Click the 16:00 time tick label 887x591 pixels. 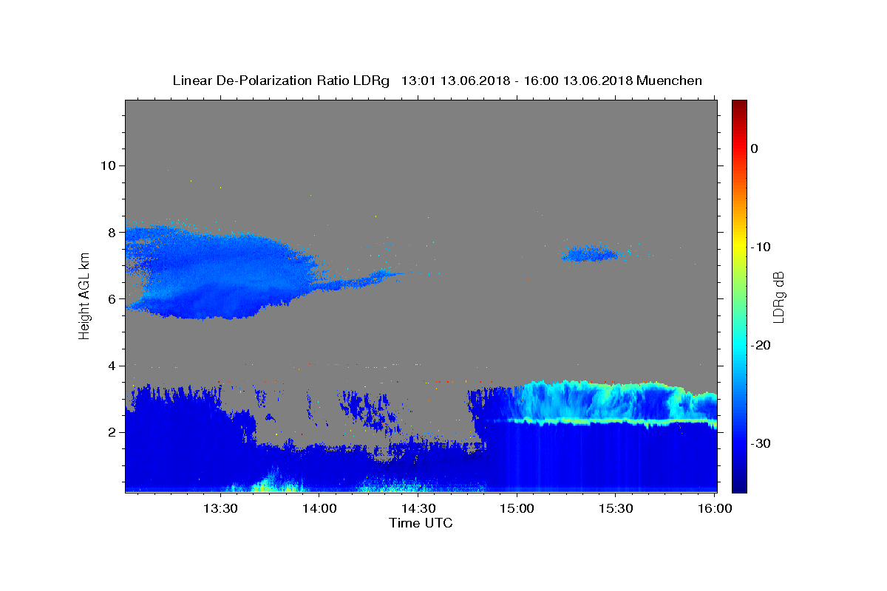tap(714, 508)
